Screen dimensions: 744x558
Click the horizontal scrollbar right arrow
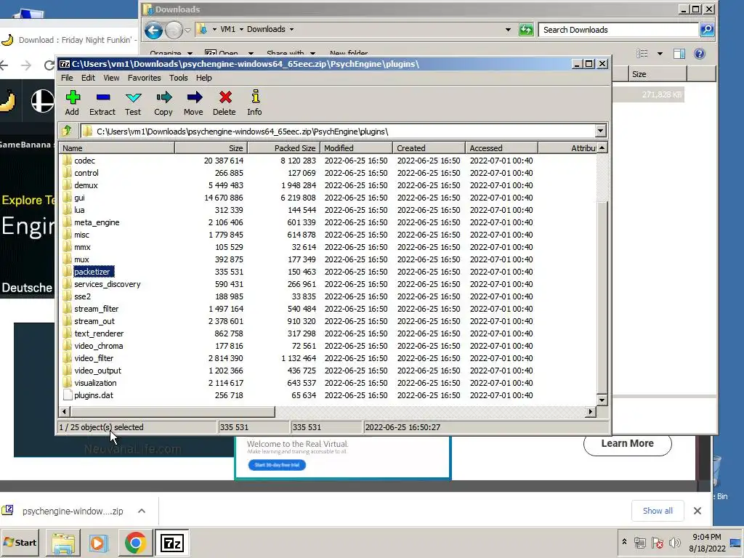590,411
